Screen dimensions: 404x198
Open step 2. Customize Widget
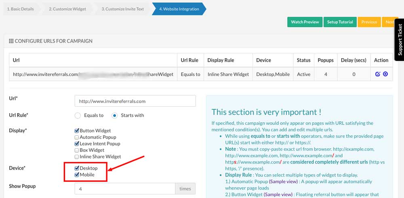click(x=67, y=9)
